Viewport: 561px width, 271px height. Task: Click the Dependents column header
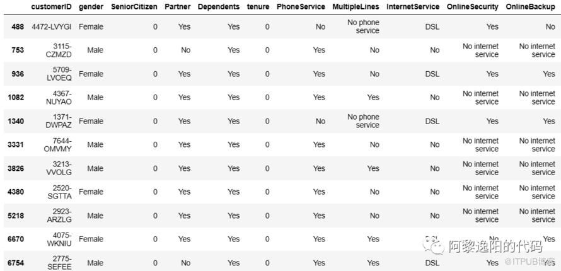219,7
